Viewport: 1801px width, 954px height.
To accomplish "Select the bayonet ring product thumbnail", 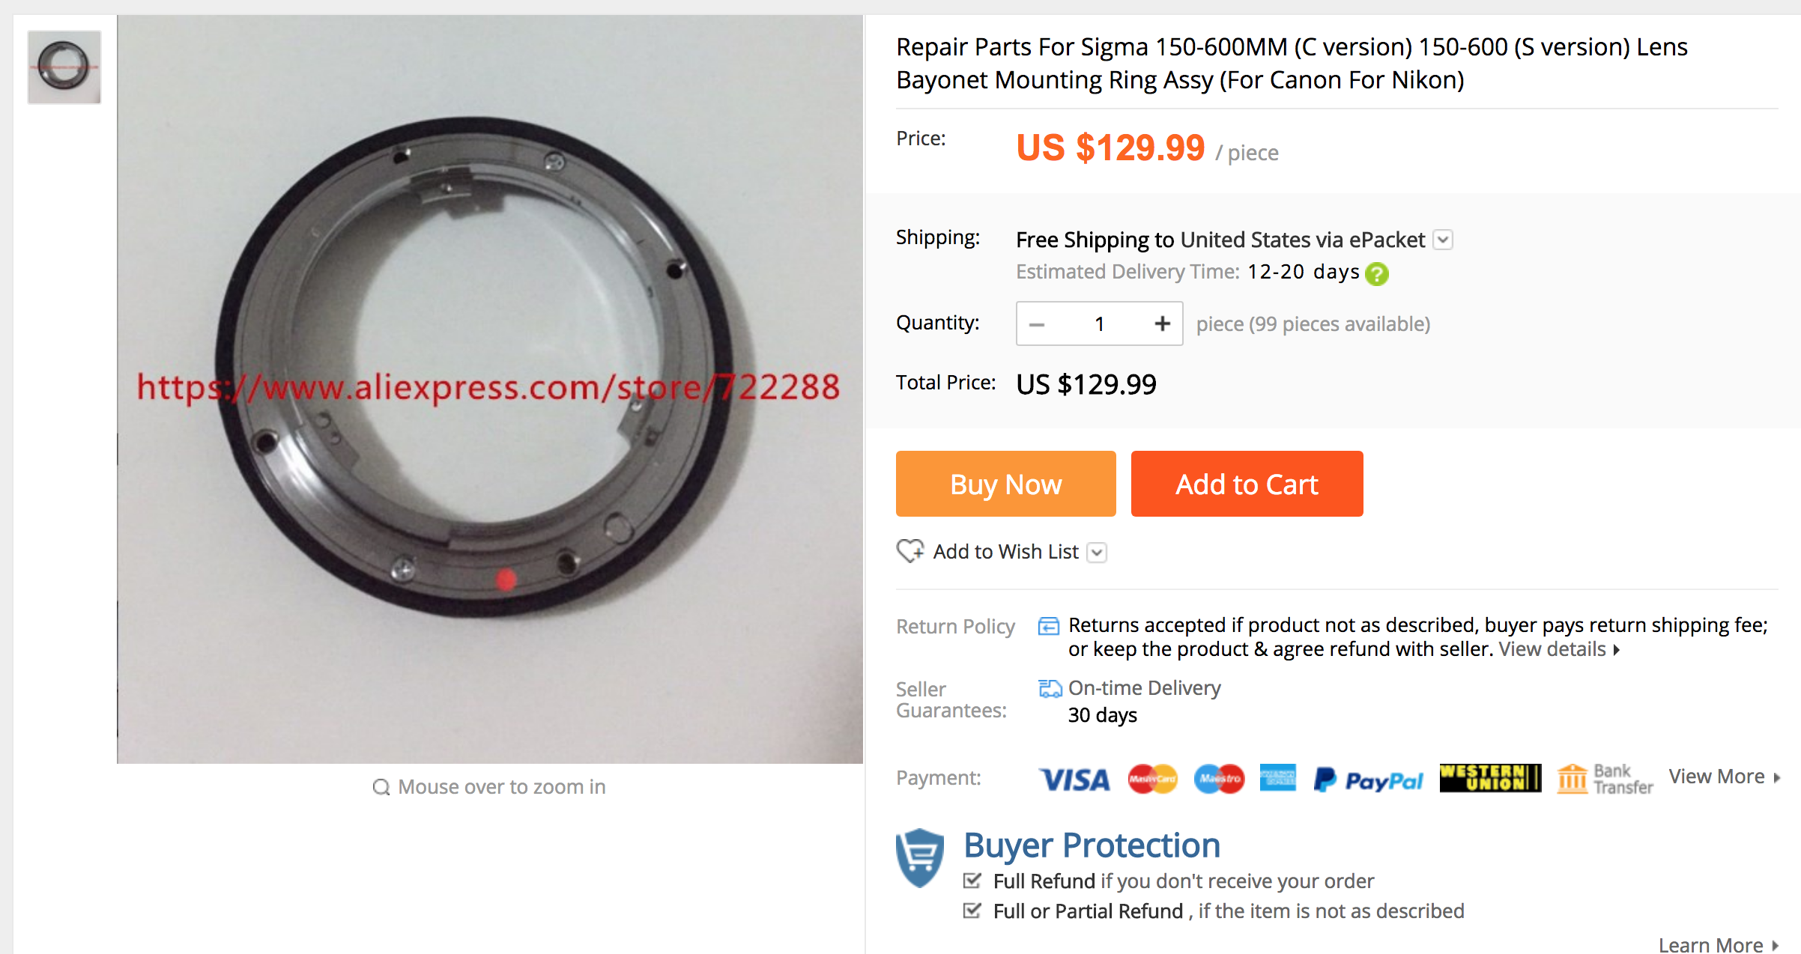I will point(64,67).
